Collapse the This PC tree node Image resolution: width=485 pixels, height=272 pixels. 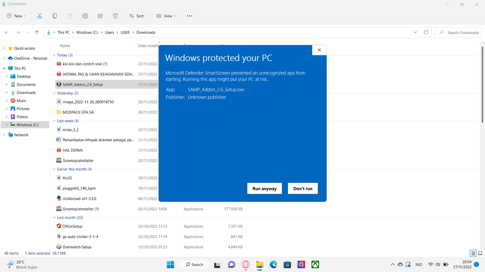[4, 68]
